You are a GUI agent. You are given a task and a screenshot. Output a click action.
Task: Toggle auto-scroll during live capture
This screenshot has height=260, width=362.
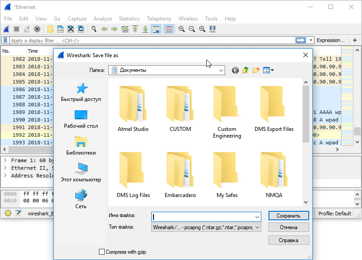point(156,29)
